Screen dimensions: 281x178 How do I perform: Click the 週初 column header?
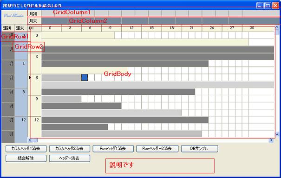point(8,28)
